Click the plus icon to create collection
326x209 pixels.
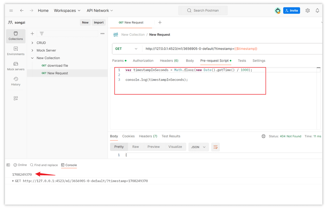[32, 34]
